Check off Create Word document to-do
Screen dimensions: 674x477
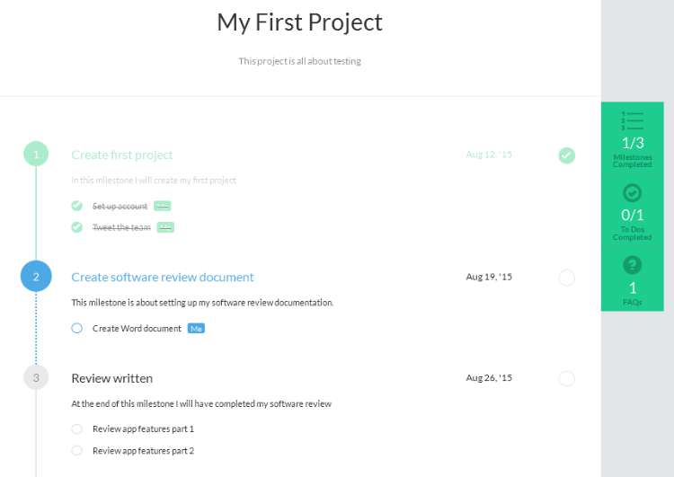[x=77, y=328]
